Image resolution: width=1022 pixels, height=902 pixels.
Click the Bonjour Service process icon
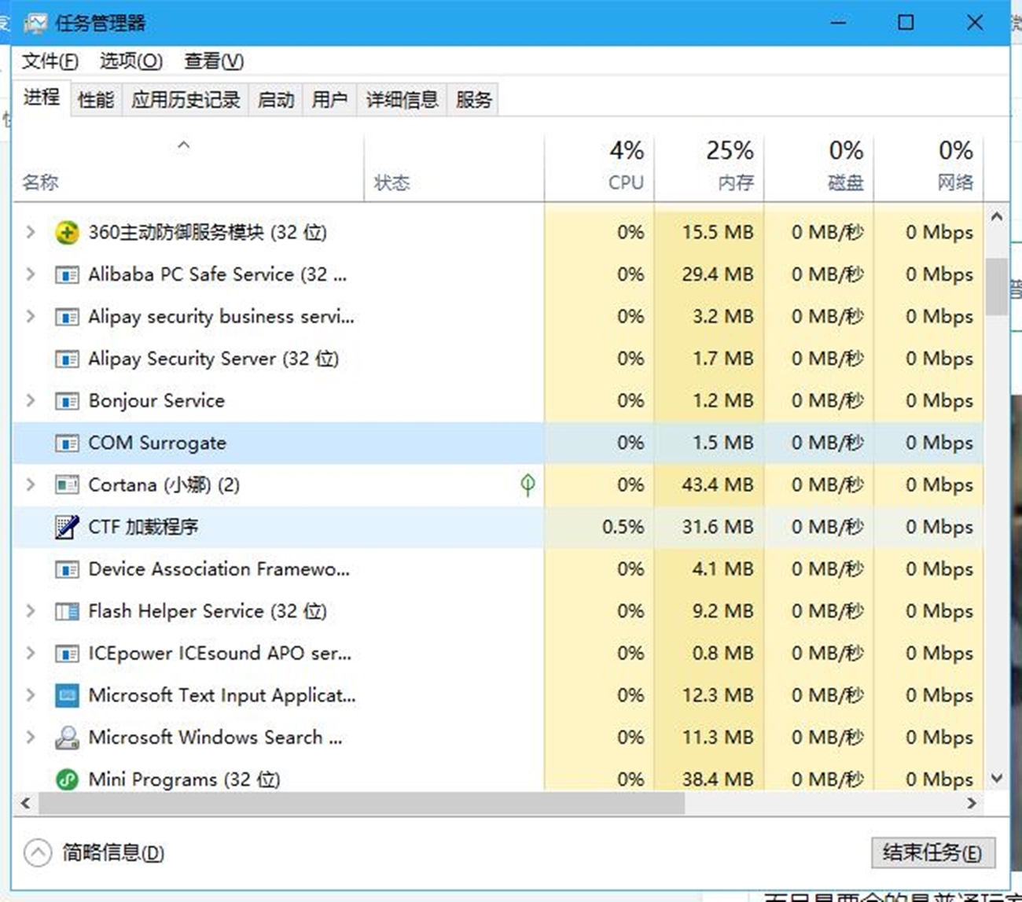point(67,401)
